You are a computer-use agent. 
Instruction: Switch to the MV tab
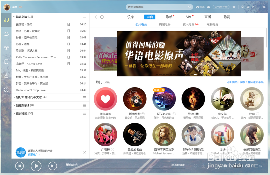(188, 17)
